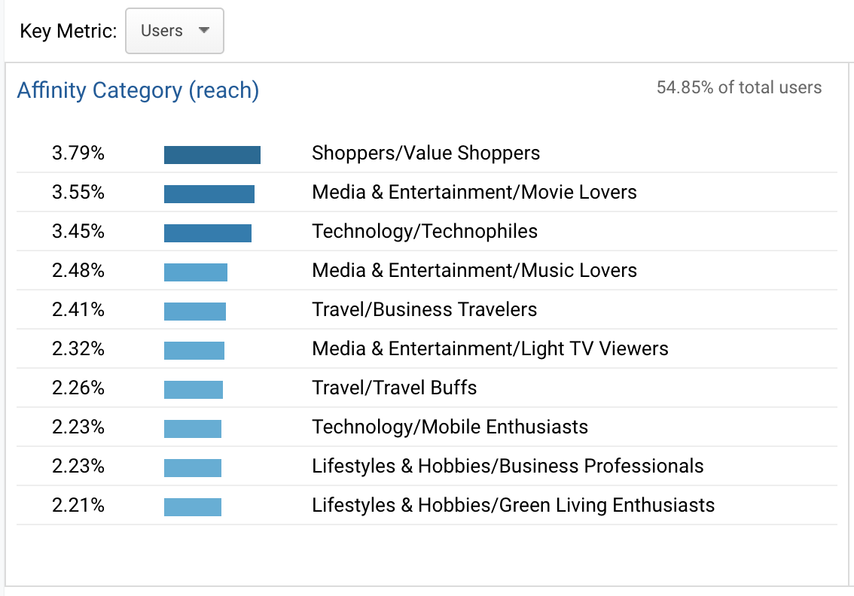Click the 2.48% Music Lovers bar

196,272
